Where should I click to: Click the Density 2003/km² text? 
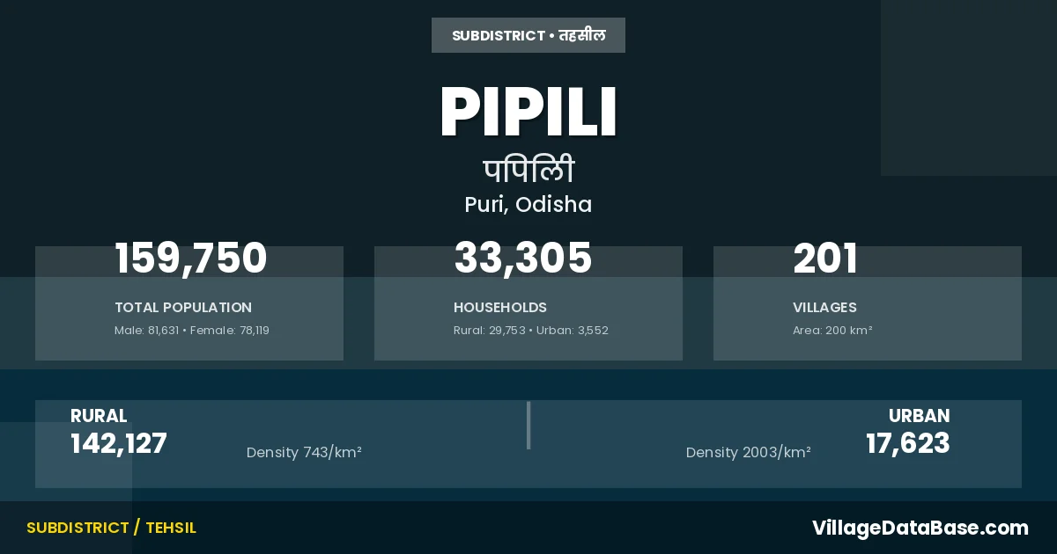(749, 453)
